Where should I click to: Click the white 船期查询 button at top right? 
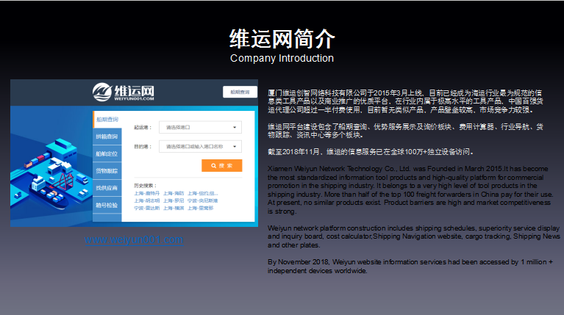pos(240,92)
